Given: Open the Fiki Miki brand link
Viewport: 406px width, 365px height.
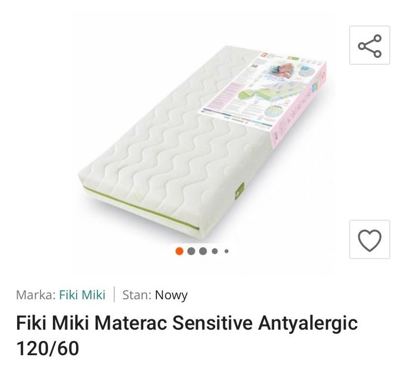Looking at the screenshot, I should 82,295.
